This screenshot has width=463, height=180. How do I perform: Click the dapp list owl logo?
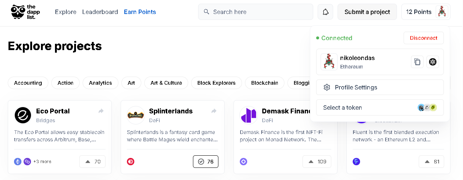pos(26,12)
